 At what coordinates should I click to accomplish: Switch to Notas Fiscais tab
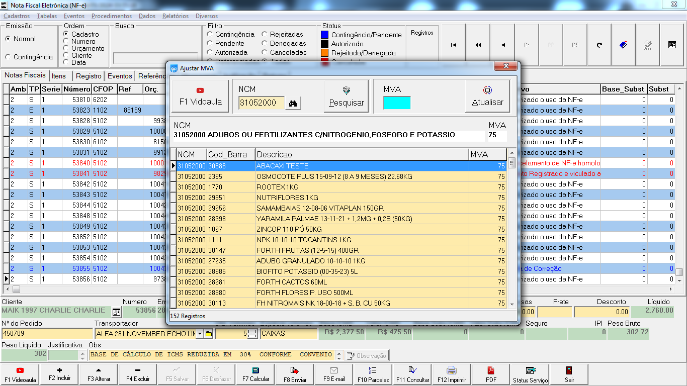(x=25, y=75)
